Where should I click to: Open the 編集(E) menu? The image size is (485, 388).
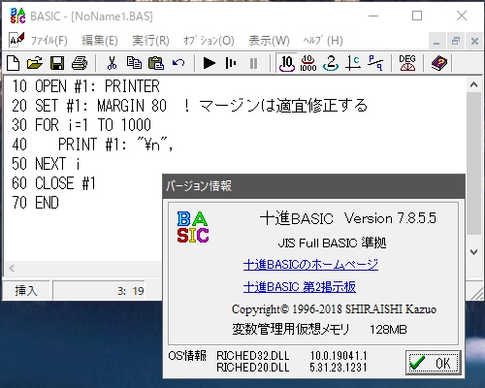click(100, 41)
